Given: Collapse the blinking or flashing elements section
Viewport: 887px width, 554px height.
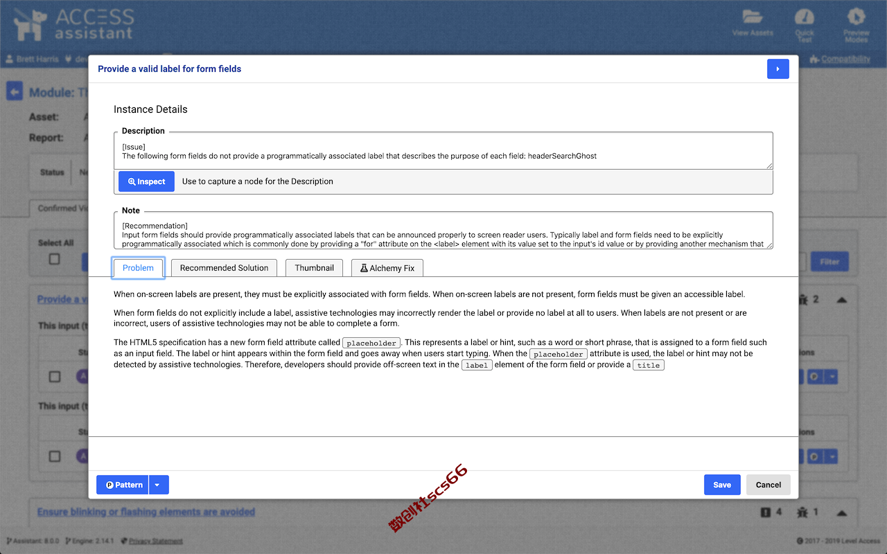Looking at the screenshot, I should pos(841,512).
